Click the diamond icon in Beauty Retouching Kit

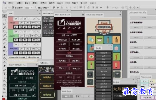point(117,75)
